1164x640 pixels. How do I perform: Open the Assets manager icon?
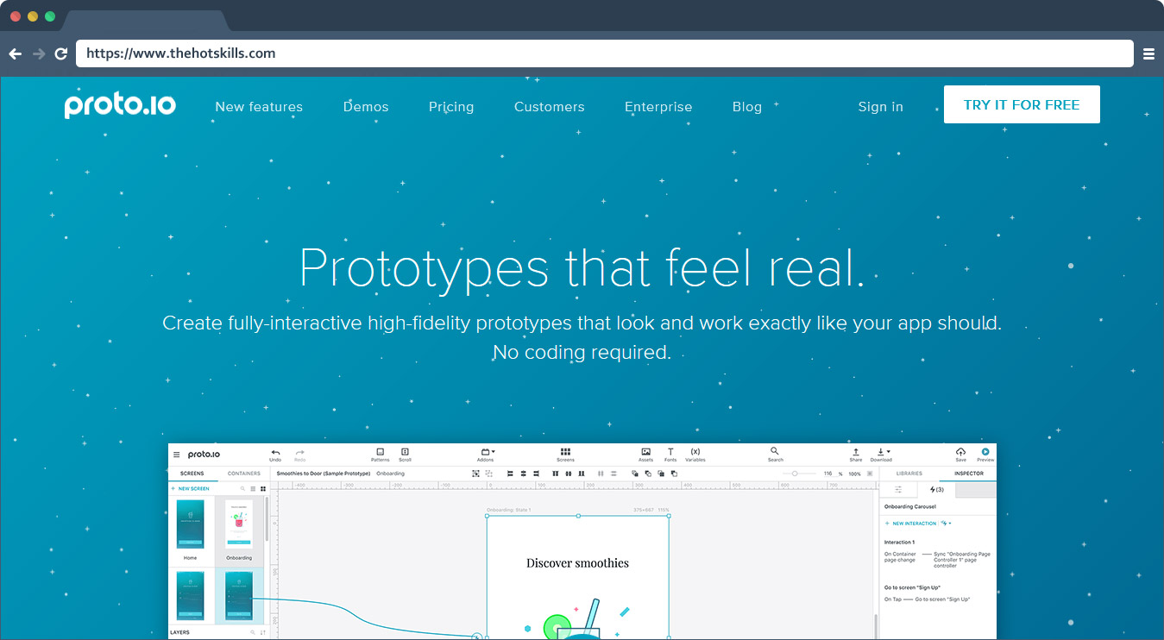point(645,452)
